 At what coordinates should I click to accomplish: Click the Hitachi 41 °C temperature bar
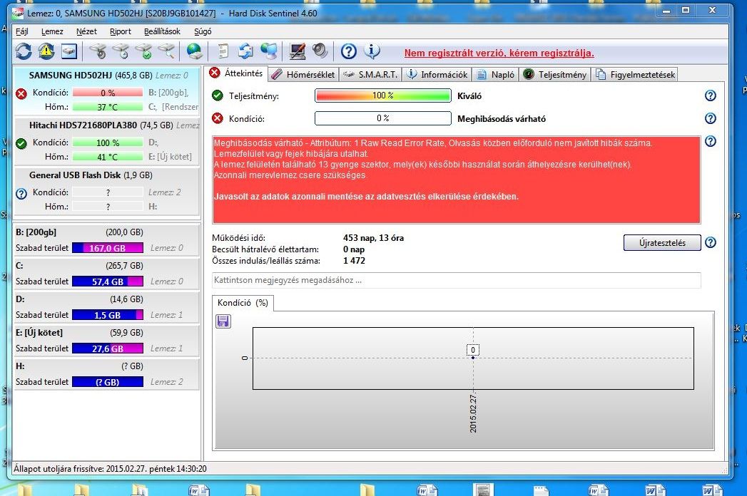pos(108,157)
